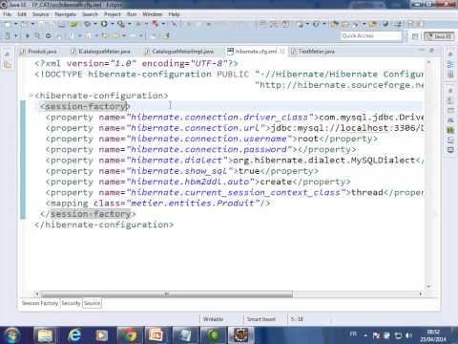Open the File menu
458x344 pixels.
(x=7, y=14)
